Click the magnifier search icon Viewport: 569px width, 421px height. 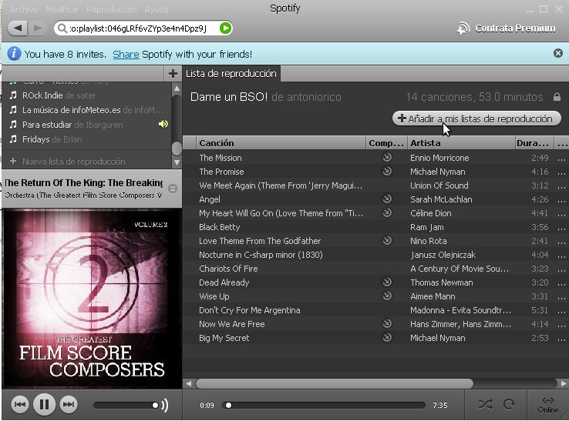point(62,28)
